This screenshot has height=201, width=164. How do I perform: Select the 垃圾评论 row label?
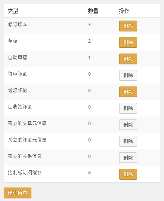tap(18, 90)
